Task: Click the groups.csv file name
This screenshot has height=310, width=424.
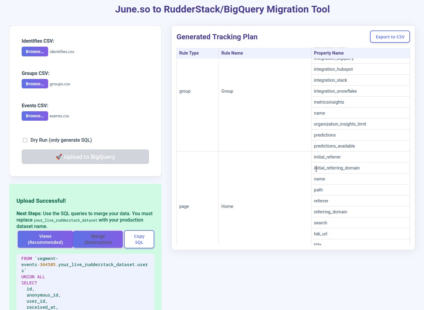Action: pos(60,84)
